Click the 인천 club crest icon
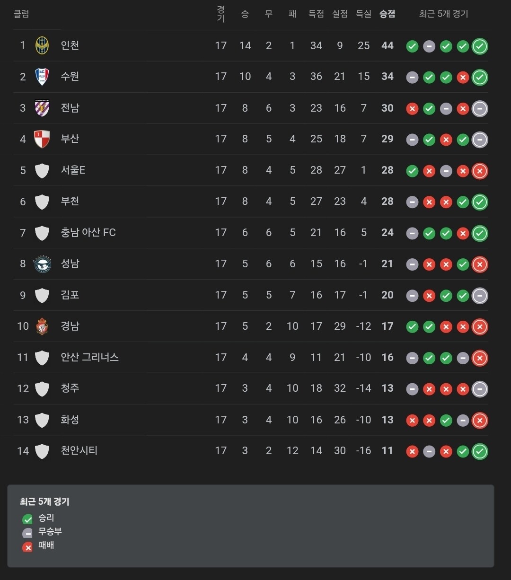511x580 pixels. (42, 45)
